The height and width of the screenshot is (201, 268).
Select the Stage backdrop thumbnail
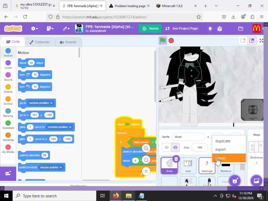256,147
